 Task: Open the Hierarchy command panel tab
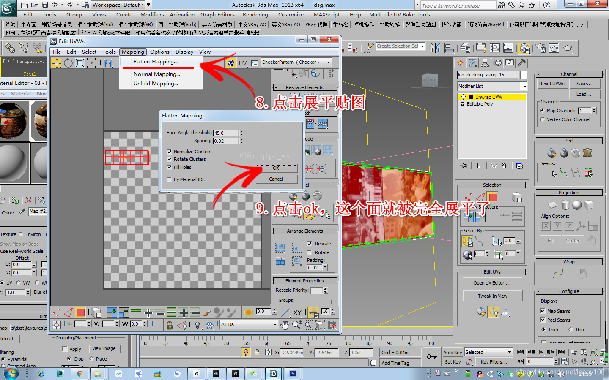tap(485, 63)
